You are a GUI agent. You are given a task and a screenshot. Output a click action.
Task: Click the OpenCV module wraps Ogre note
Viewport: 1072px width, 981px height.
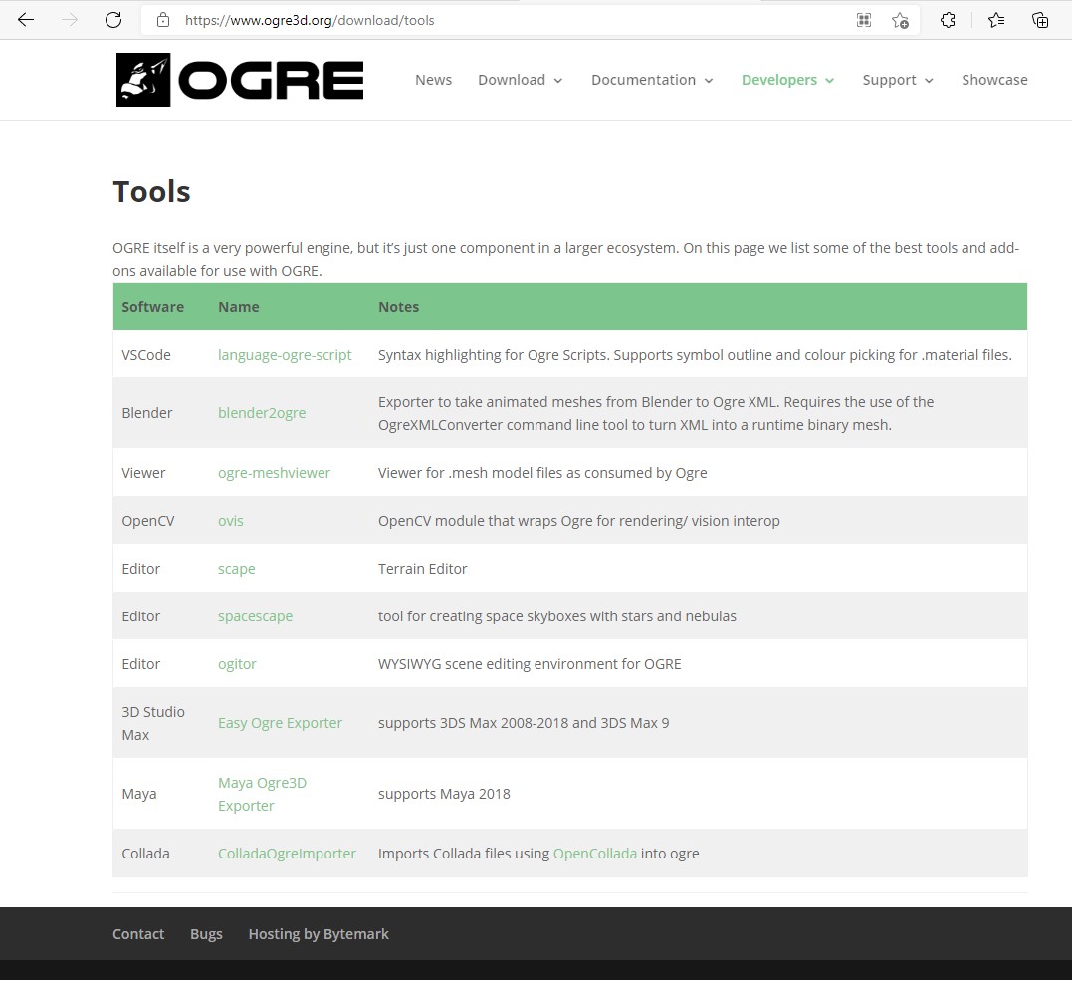(x=579, y=521)
